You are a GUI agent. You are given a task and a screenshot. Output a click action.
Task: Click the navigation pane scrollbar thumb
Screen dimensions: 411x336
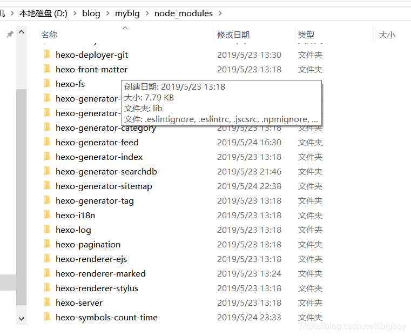click(x=22, y=197)
